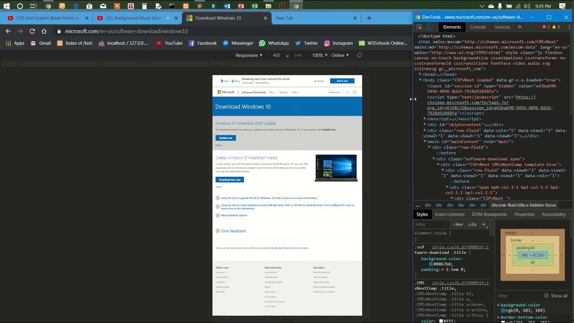574x323 pixels.
Task: Open the Event Listeners tab
Action: tap(450, 214)
